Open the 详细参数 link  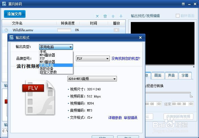(x=115, y=118)
